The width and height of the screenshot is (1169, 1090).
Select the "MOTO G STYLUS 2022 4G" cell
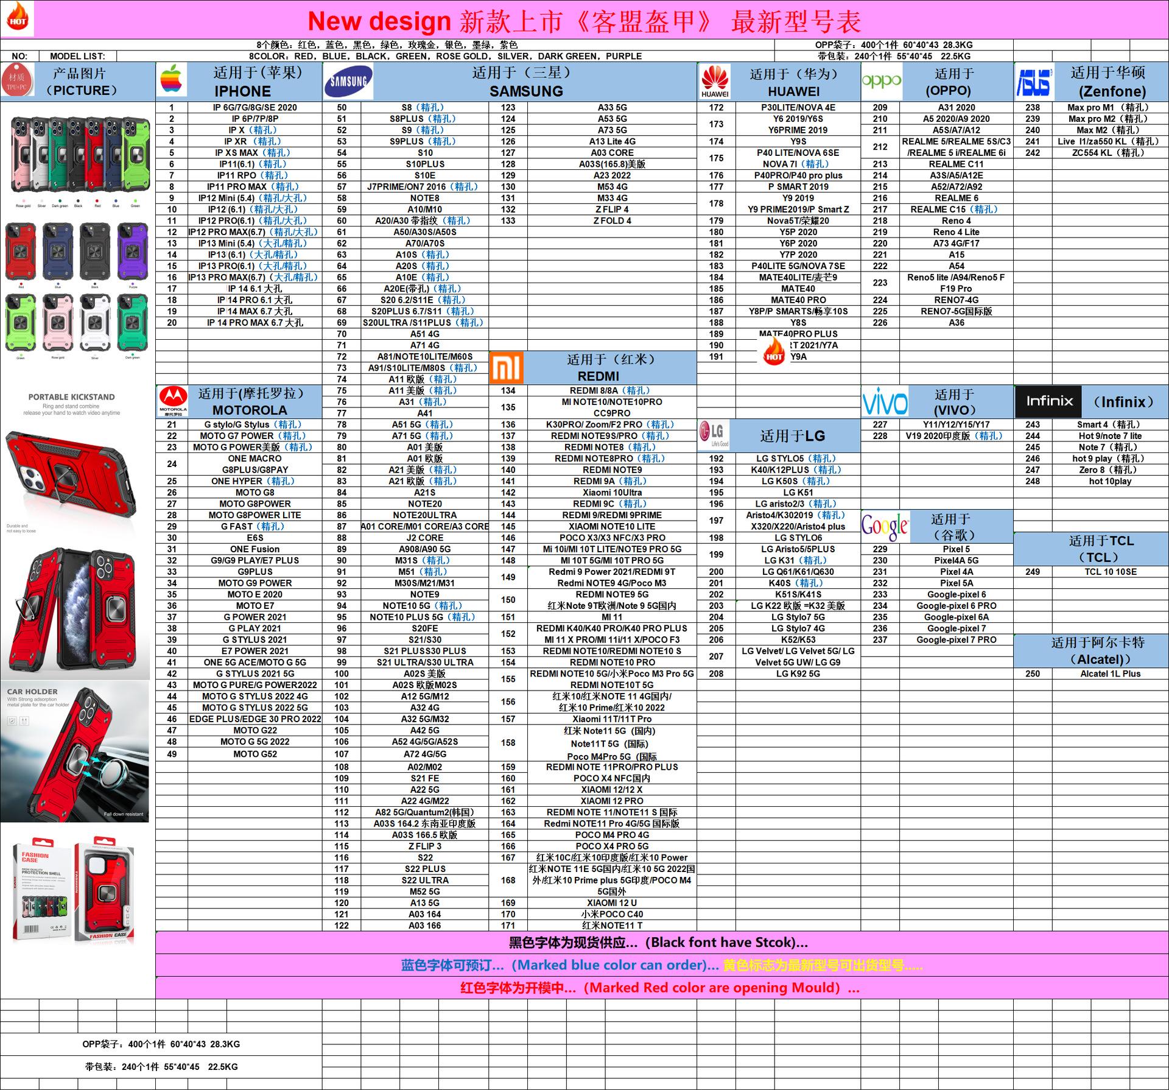[255, 697]
